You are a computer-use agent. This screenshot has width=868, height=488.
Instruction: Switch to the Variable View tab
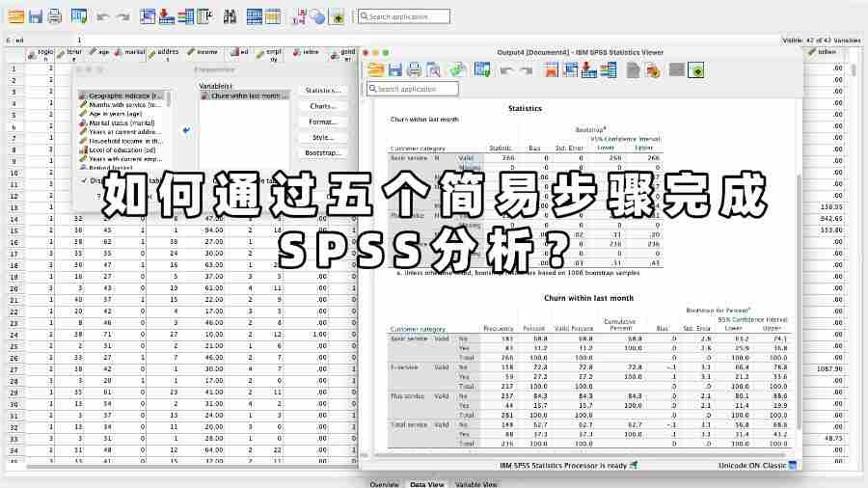pyautogui.click(x=475, y=483)
